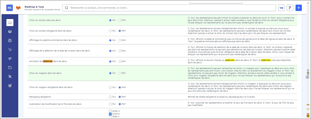The image size is (311, 119).
Task: Select Non for 'Activation du cadencier'
Action: [120, 61]
